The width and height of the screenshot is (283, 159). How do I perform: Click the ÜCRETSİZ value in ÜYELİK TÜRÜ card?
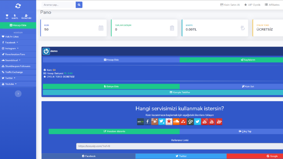pyautogui.click(x=264, y=30)
